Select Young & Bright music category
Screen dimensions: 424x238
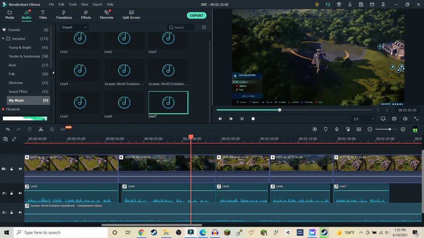pos(28,48)
